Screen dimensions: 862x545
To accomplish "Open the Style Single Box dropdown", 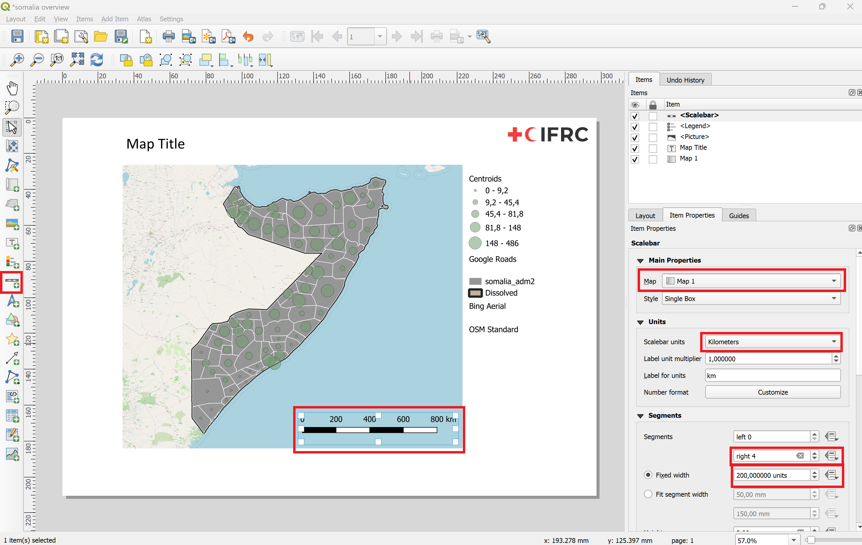I will point(751,298).
